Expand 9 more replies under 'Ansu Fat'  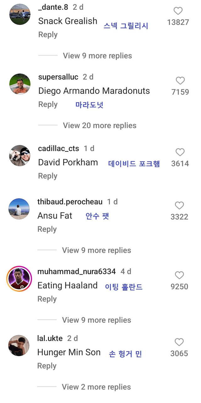click(x=96, y=250)
